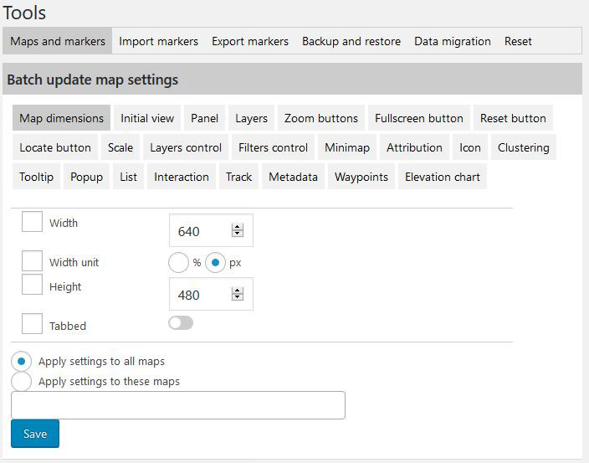Click the blue Save button

click(35, 434)
